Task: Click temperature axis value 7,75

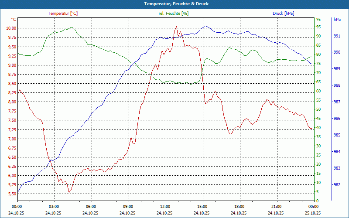Action: [x=12, y=111]
